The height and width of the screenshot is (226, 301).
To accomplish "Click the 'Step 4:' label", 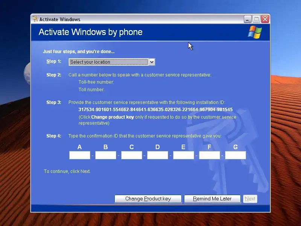I will click(54, 136).
